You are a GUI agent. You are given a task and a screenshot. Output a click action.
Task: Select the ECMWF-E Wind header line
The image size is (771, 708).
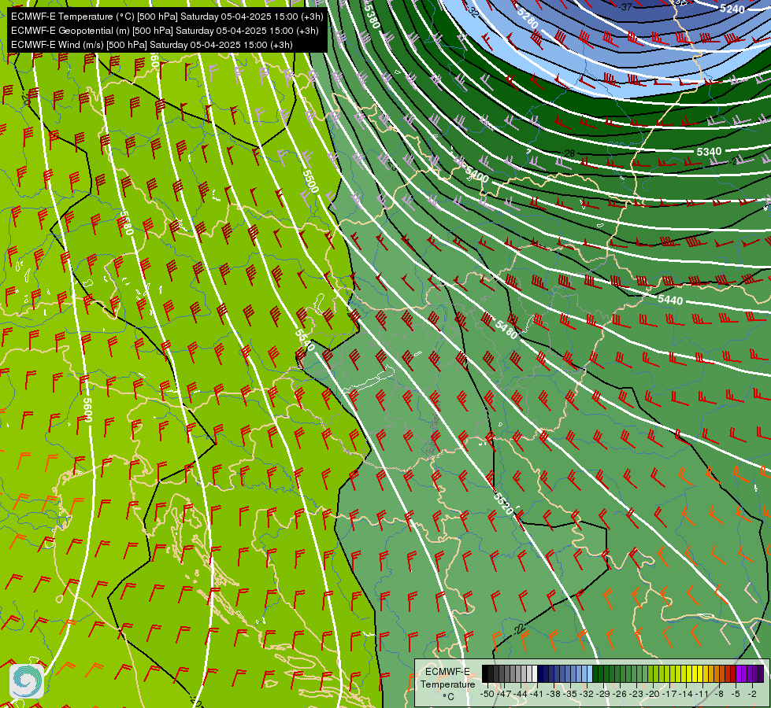(x=152, y=45)
